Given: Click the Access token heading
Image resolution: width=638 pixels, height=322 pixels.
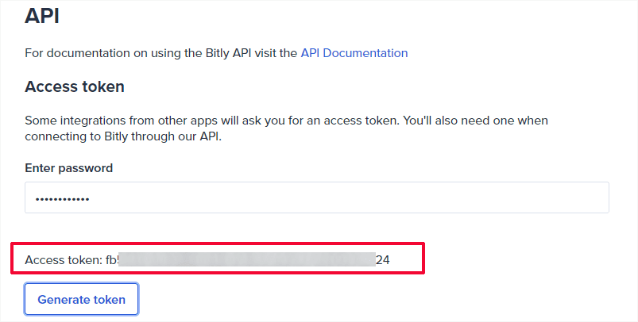Looking at the screenshot, I should pyautogui.click(x=75, y=86).
